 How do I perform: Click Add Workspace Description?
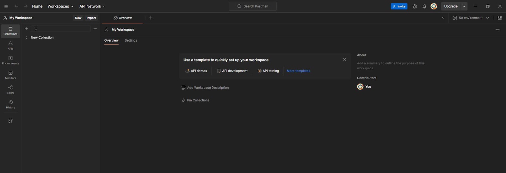(x=205, y=88)
